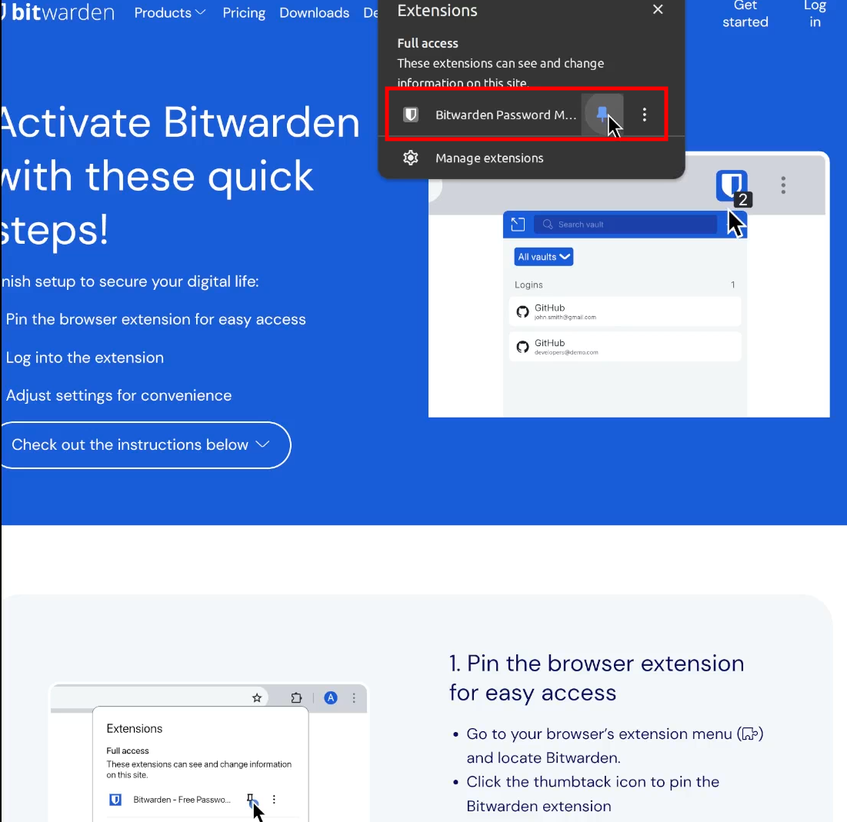Click puzzle-piece extensions icon in lower illustration
The image size is (847, 822).
click(296, 697)
